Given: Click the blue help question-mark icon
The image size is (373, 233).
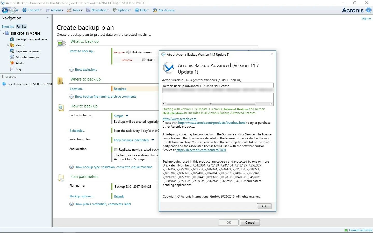Looking at the screenshot, I should [369, 10].
